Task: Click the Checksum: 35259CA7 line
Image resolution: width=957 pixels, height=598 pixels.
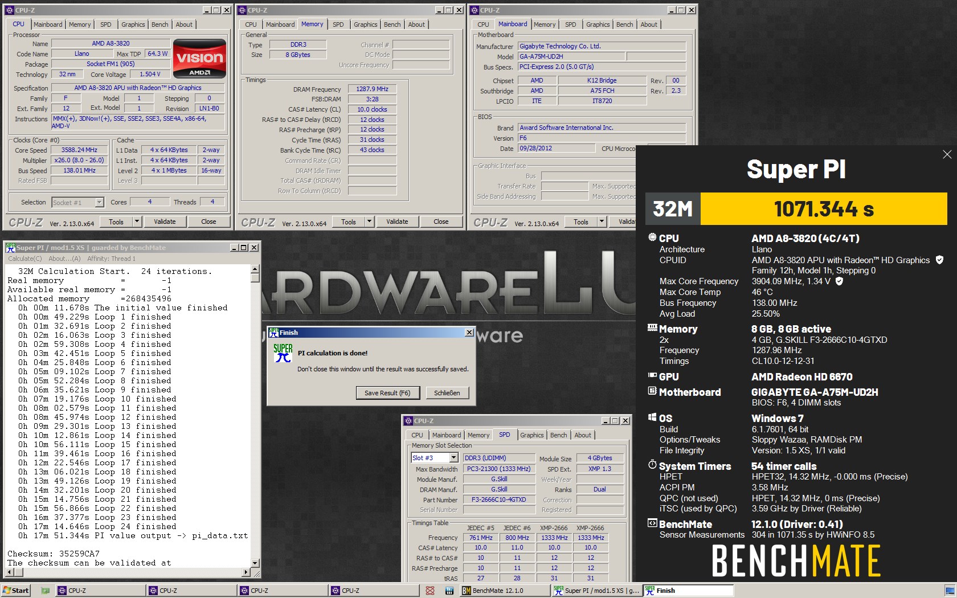Action: [x=54, y=554]
